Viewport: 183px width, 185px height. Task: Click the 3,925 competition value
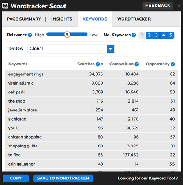(133, 146)
